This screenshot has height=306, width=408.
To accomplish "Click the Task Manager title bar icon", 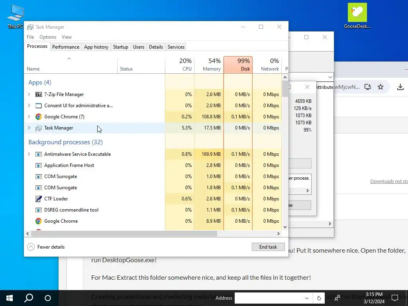I will (30, 27).
